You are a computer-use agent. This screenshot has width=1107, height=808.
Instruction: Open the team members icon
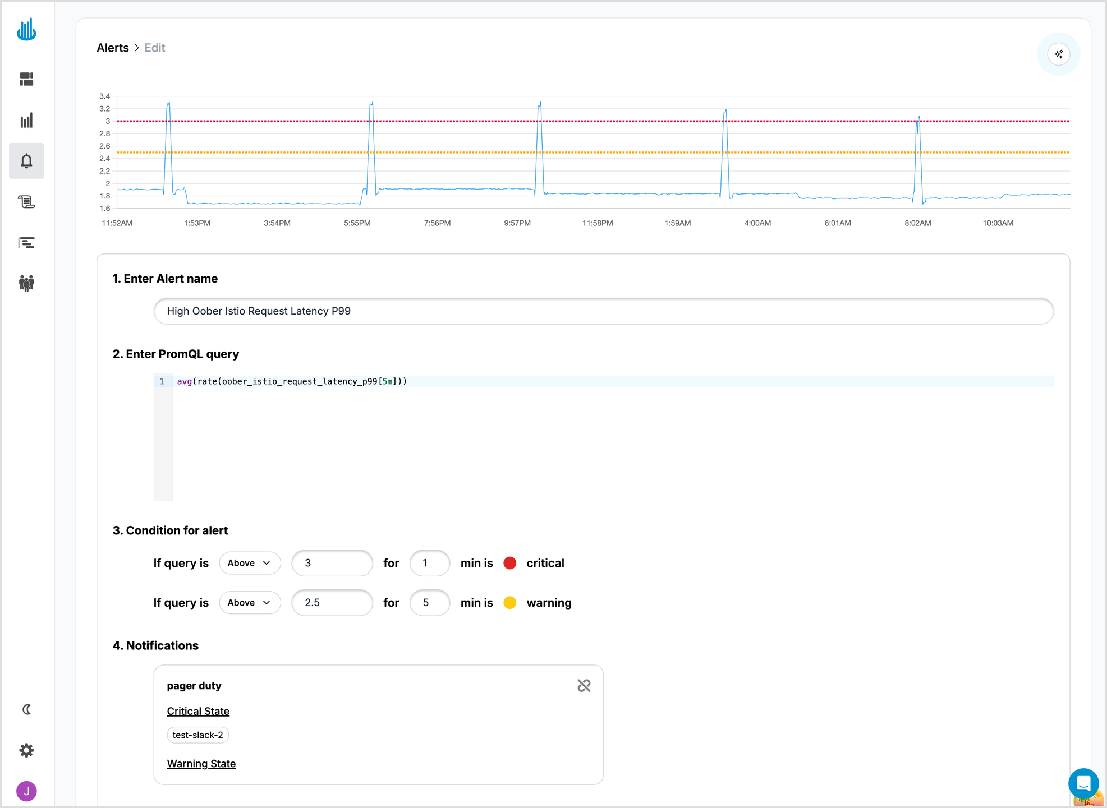pyautogui.click(x=26, y=283)
